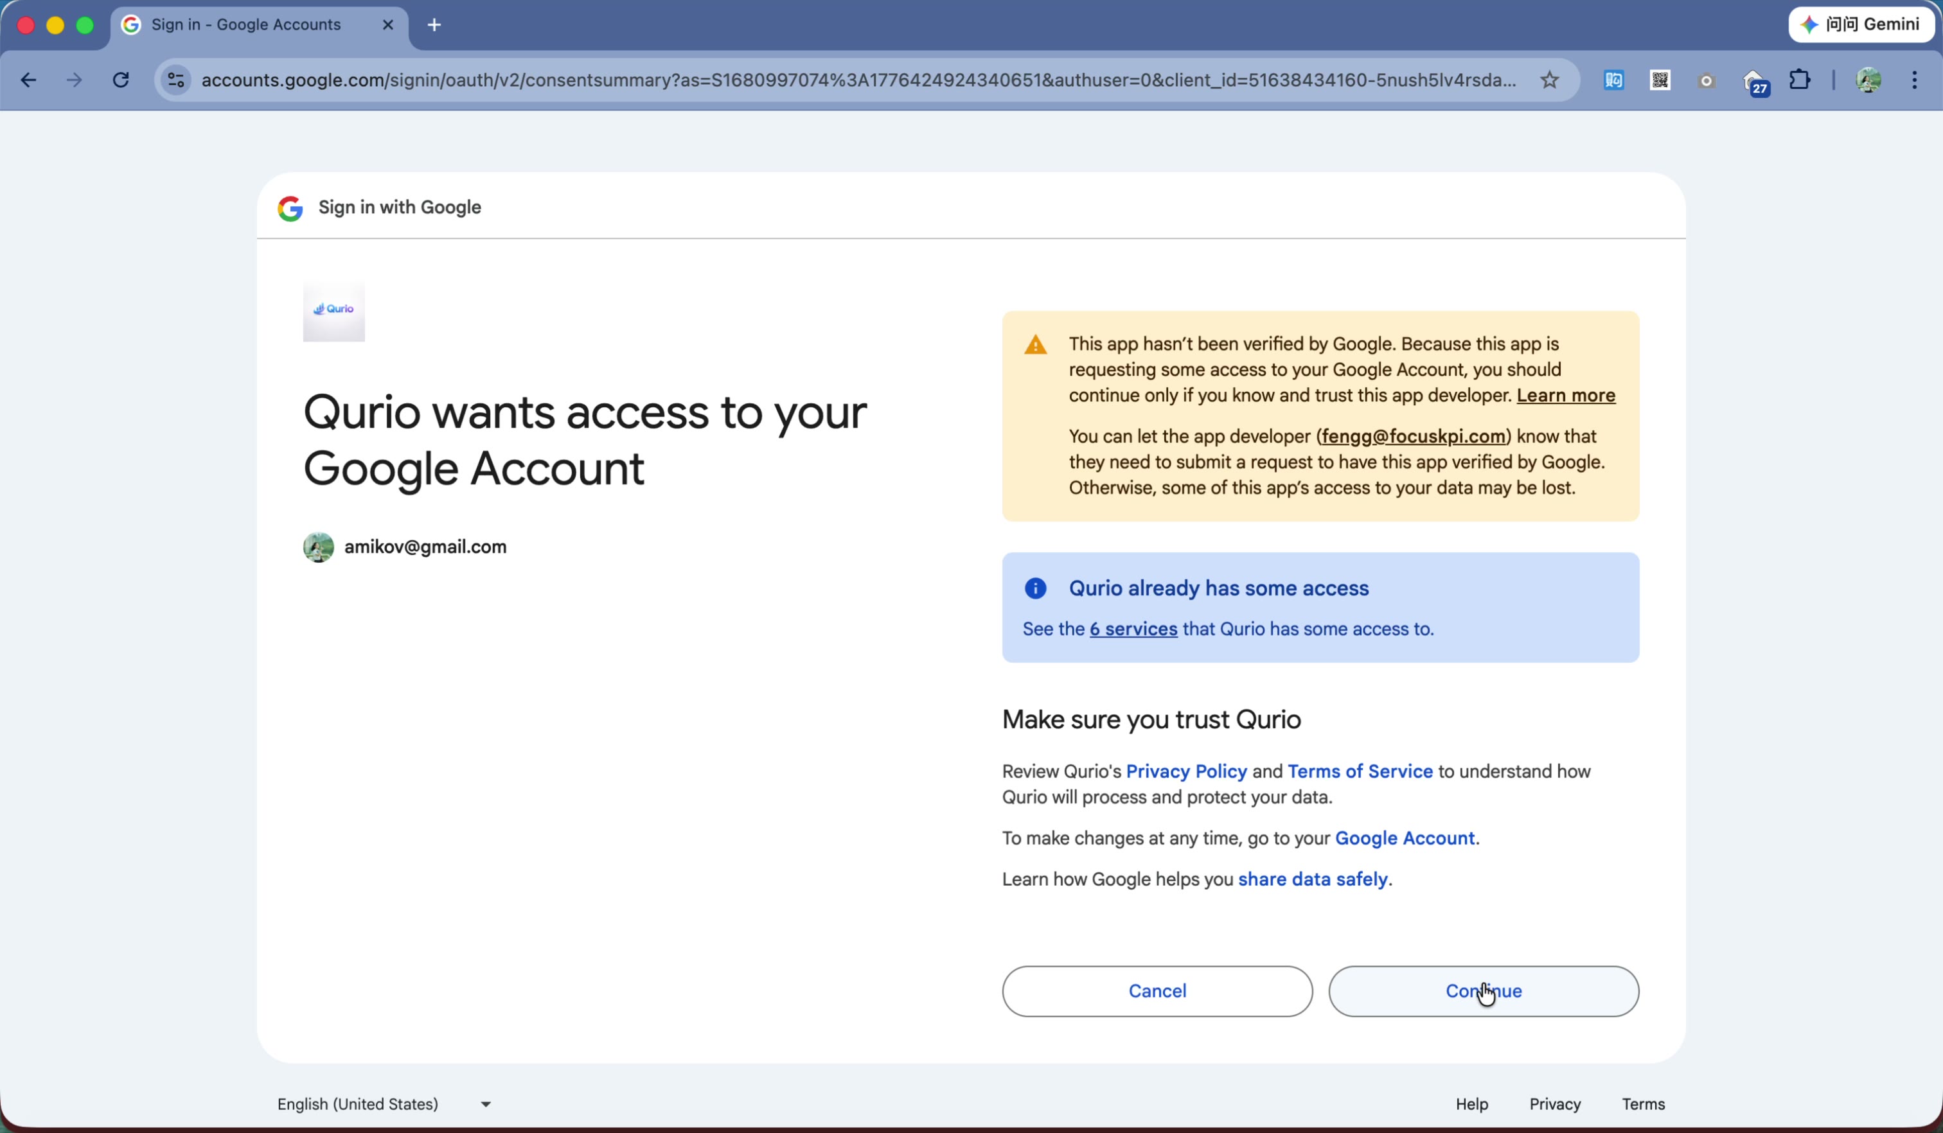Click the back navigation arrow
This screenshot has width=1943, height=1133.
[x=28, y=80]
